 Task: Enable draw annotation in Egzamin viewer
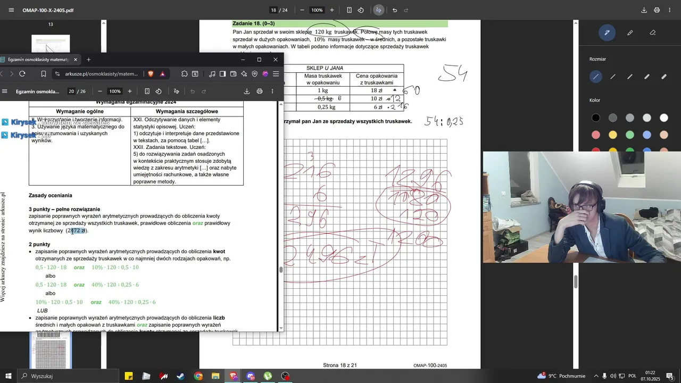click(177, 91)
